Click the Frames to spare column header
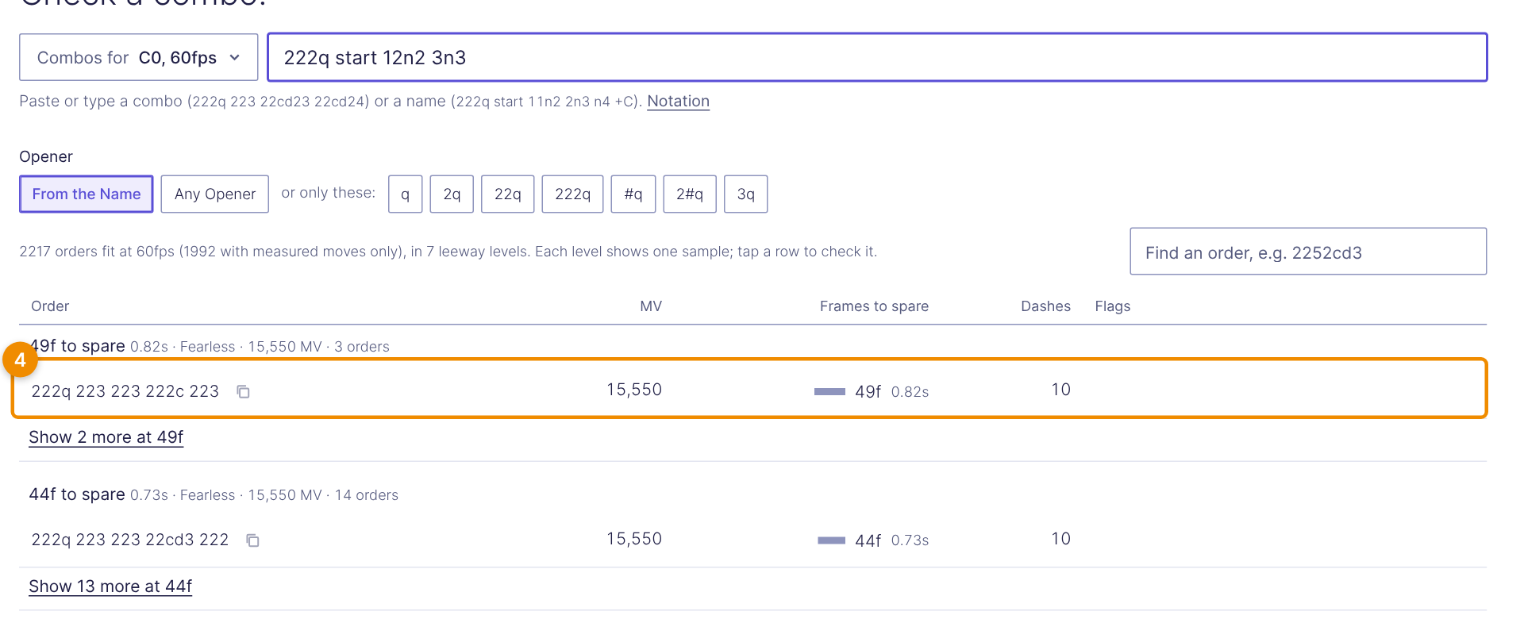 874,306
